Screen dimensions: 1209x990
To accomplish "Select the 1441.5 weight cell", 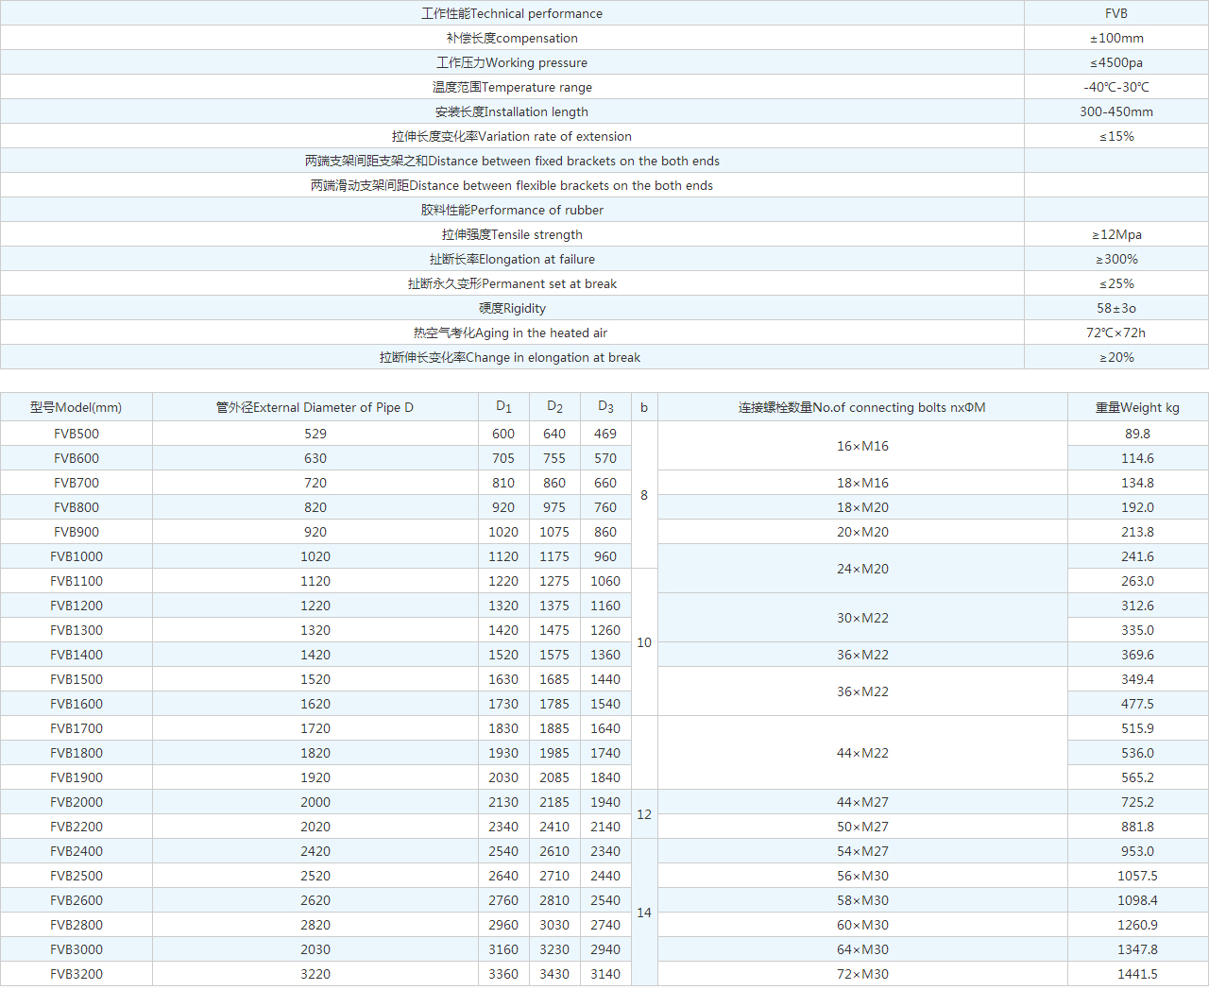I will click(x=1137, y=974).
